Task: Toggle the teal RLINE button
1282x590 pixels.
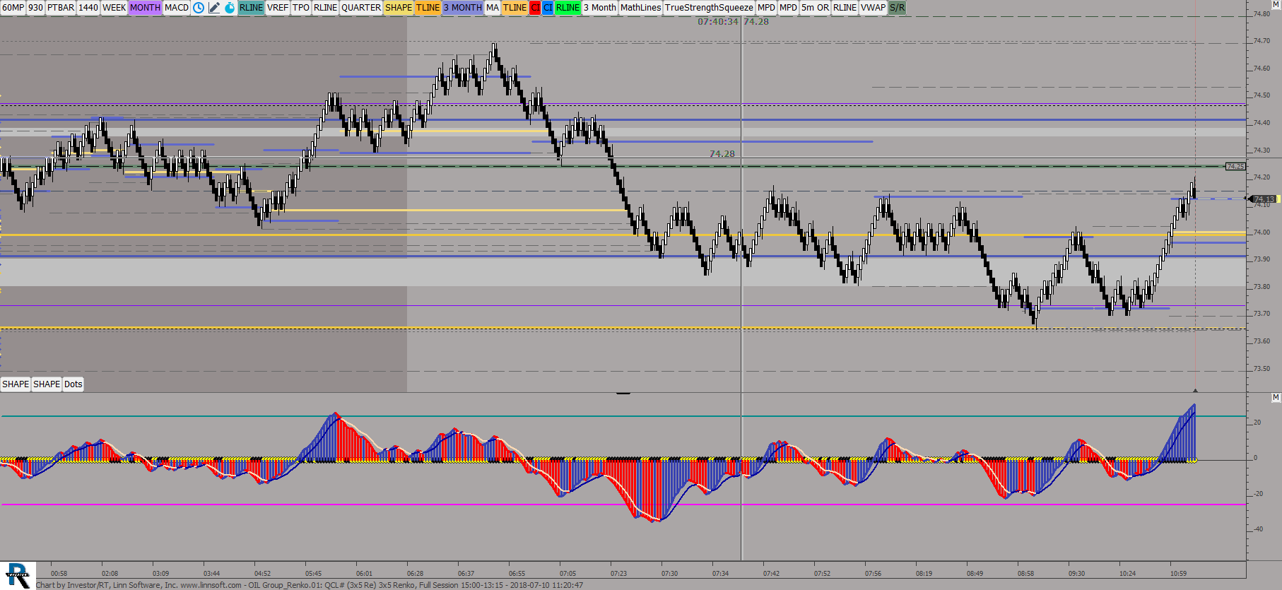Action: [x=251, y=8]
